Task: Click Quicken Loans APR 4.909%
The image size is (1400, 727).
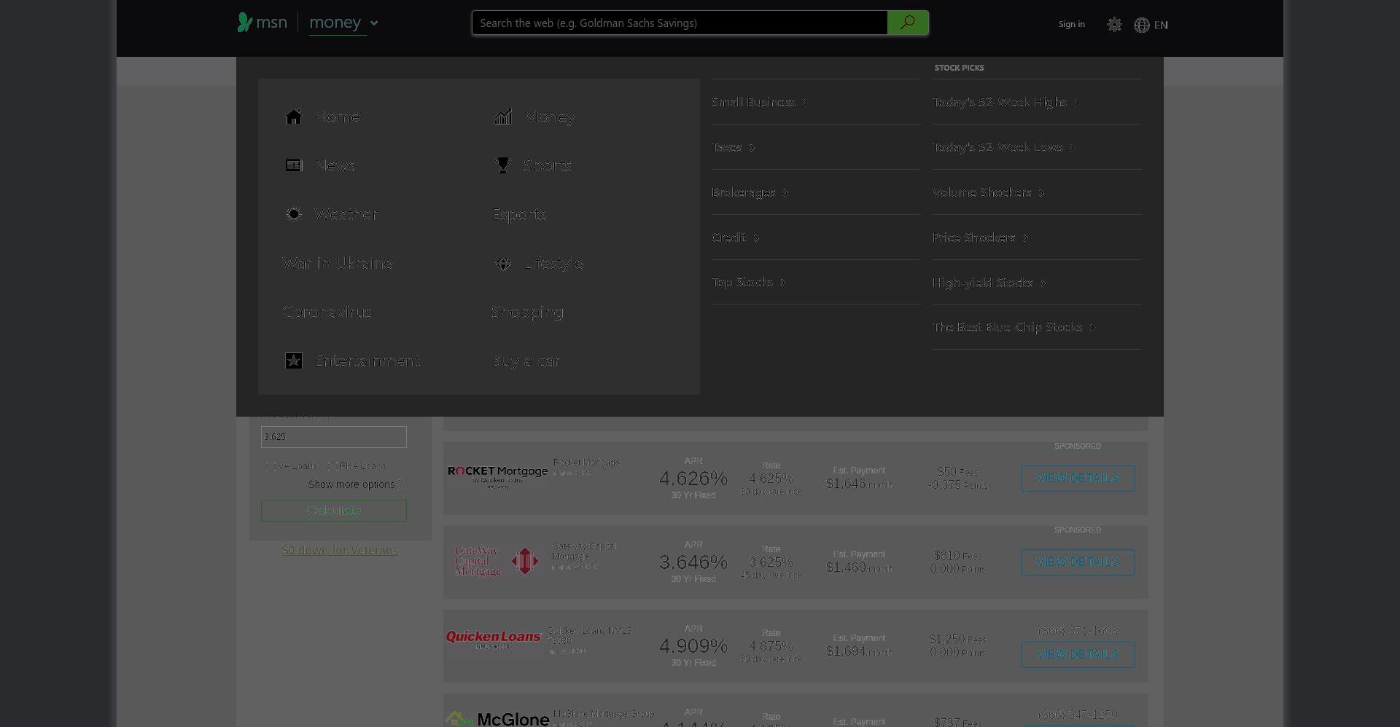Action: pos(693,646)
